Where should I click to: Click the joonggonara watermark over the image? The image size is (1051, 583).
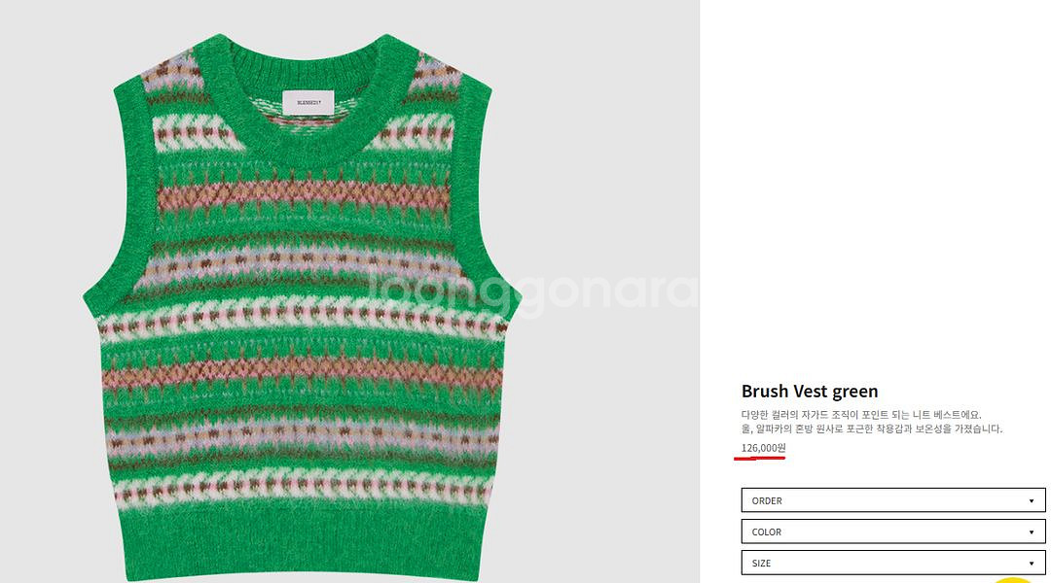pyautogui.click(x=533, y=292)
